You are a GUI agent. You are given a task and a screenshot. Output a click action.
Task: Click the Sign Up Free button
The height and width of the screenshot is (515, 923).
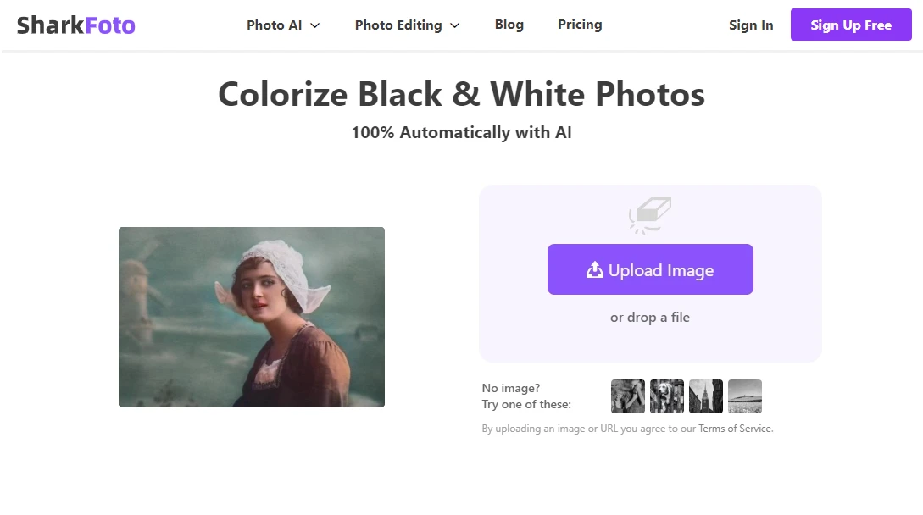pos(851,25)
